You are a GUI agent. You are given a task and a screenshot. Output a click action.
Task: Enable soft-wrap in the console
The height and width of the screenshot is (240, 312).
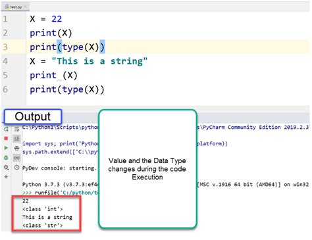pyautogui.click(x=16, y=129)
